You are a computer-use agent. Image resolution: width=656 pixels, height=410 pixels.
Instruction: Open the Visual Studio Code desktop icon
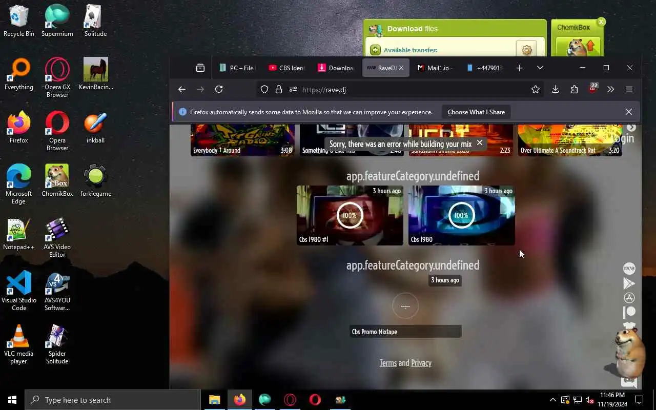pos(19,291)
